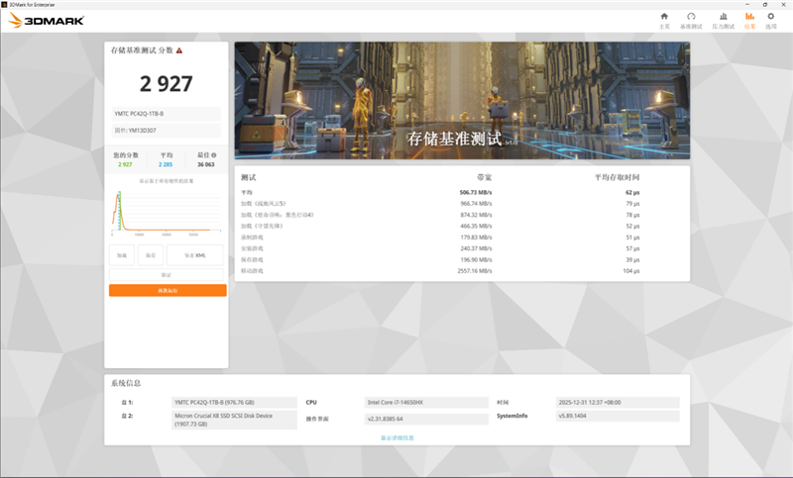Open the Benchmarks (基准测试) gauge icon

pos(691,19)
